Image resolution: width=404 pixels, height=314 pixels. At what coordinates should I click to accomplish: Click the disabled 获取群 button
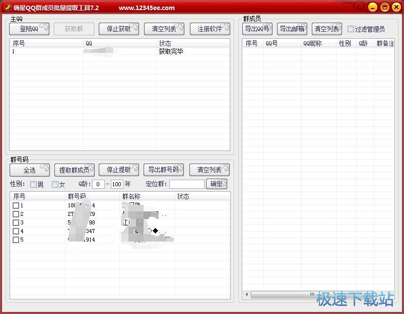(74, 29)
